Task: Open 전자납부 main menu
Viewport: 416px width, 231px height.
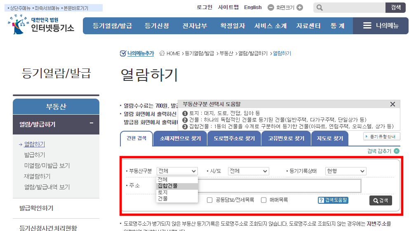Action: (x=195, y=26)
